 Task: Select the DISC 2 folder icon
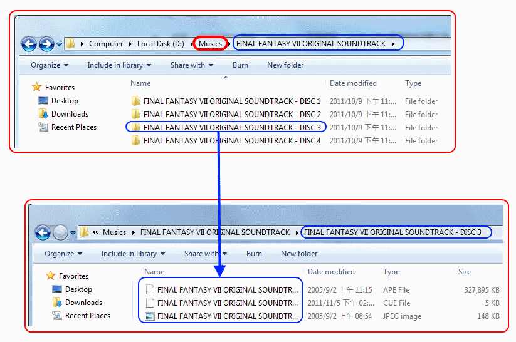[x=135, y=114]
